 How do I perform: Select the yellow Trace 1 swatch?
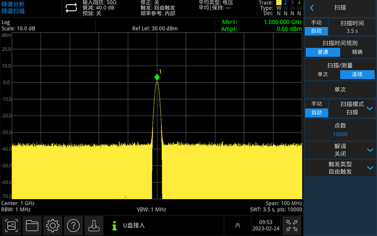278,3
